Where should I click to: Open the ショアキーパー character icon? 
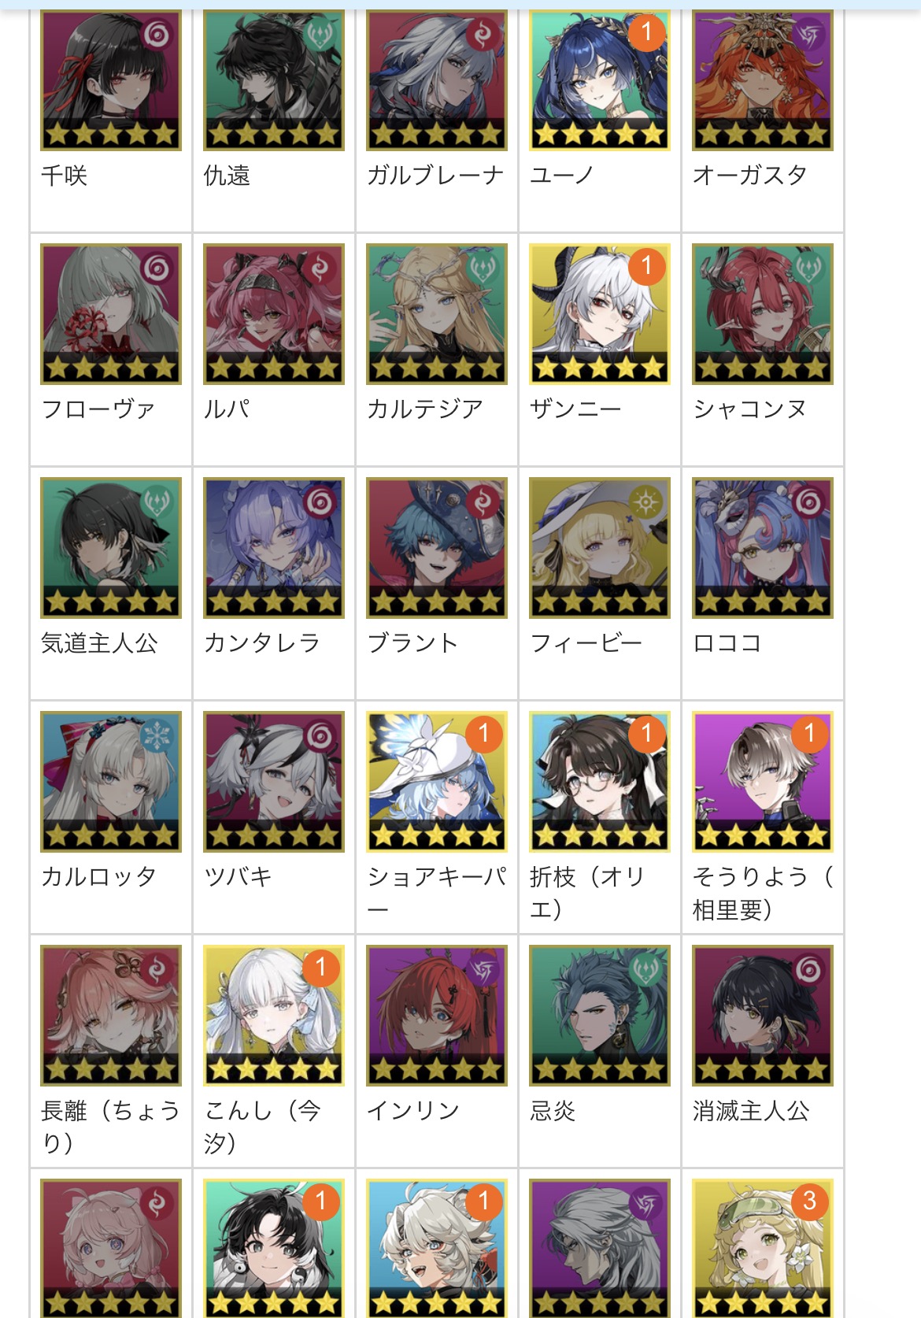(437, 782)
